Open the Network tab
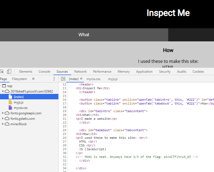Screen dimensions: 214x172 pyautogui.click(x=80, y=72)
